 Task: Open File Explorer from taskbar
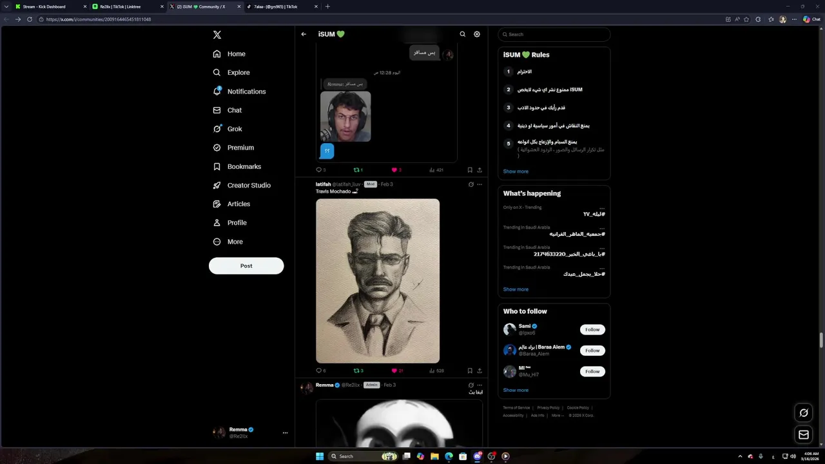coord(434,456)
